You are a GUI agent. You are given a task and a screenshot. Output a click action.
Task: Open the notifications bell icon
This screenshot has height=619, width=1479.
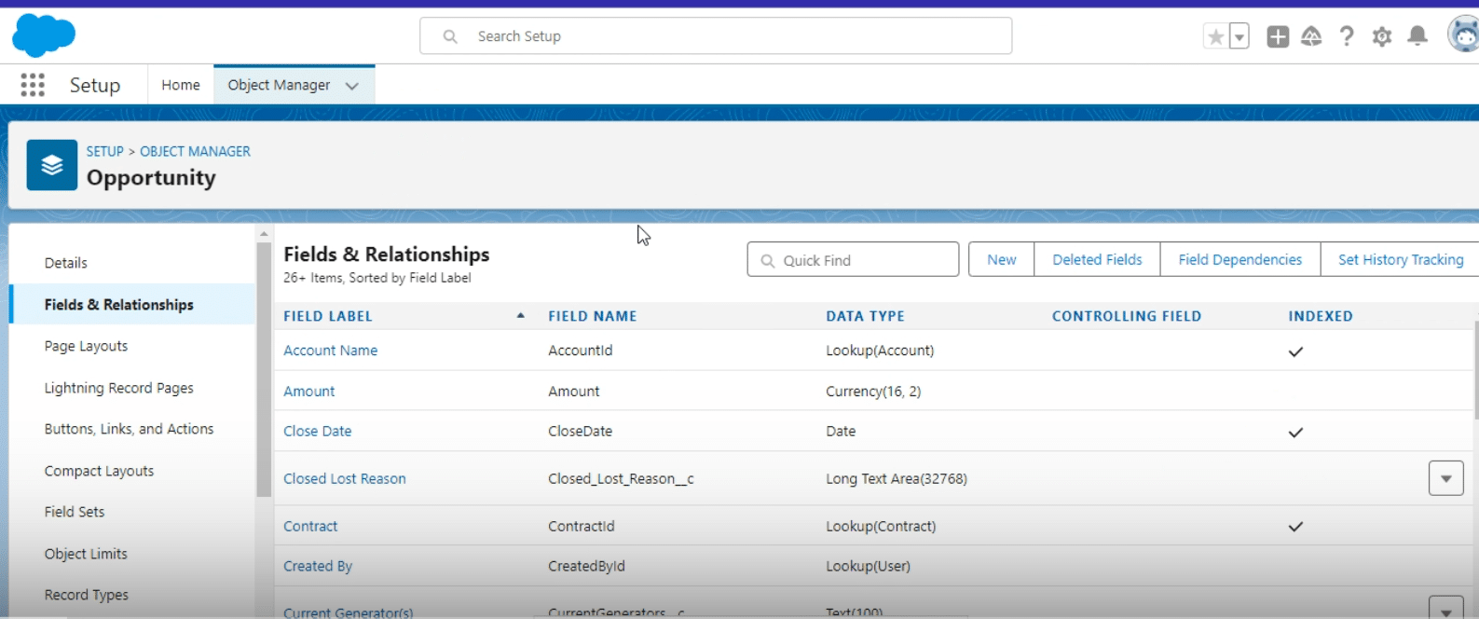(x=1417, y=36)
